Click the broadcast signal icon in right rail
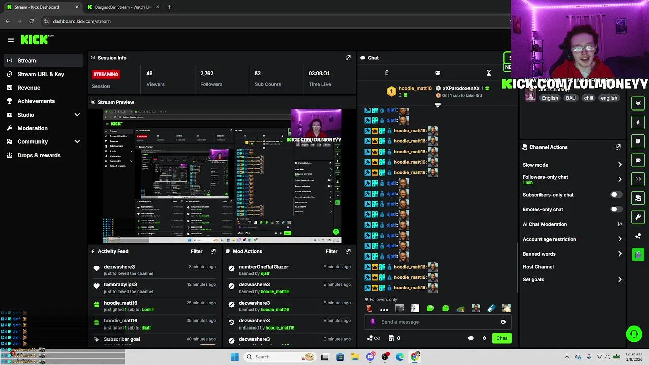 [x=638, y=179]
